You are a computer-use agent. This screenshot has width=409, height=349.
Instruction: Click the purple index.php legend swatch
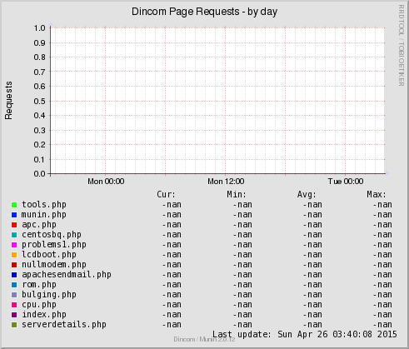click(14, 315)
